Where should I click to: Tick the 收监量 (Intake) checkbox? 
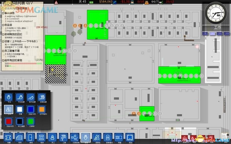coord(3,25)
